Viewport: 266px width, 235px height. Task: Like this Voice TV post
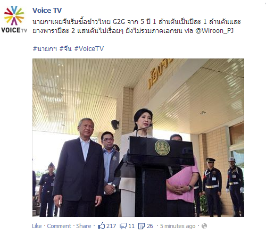tap(37, 226)
